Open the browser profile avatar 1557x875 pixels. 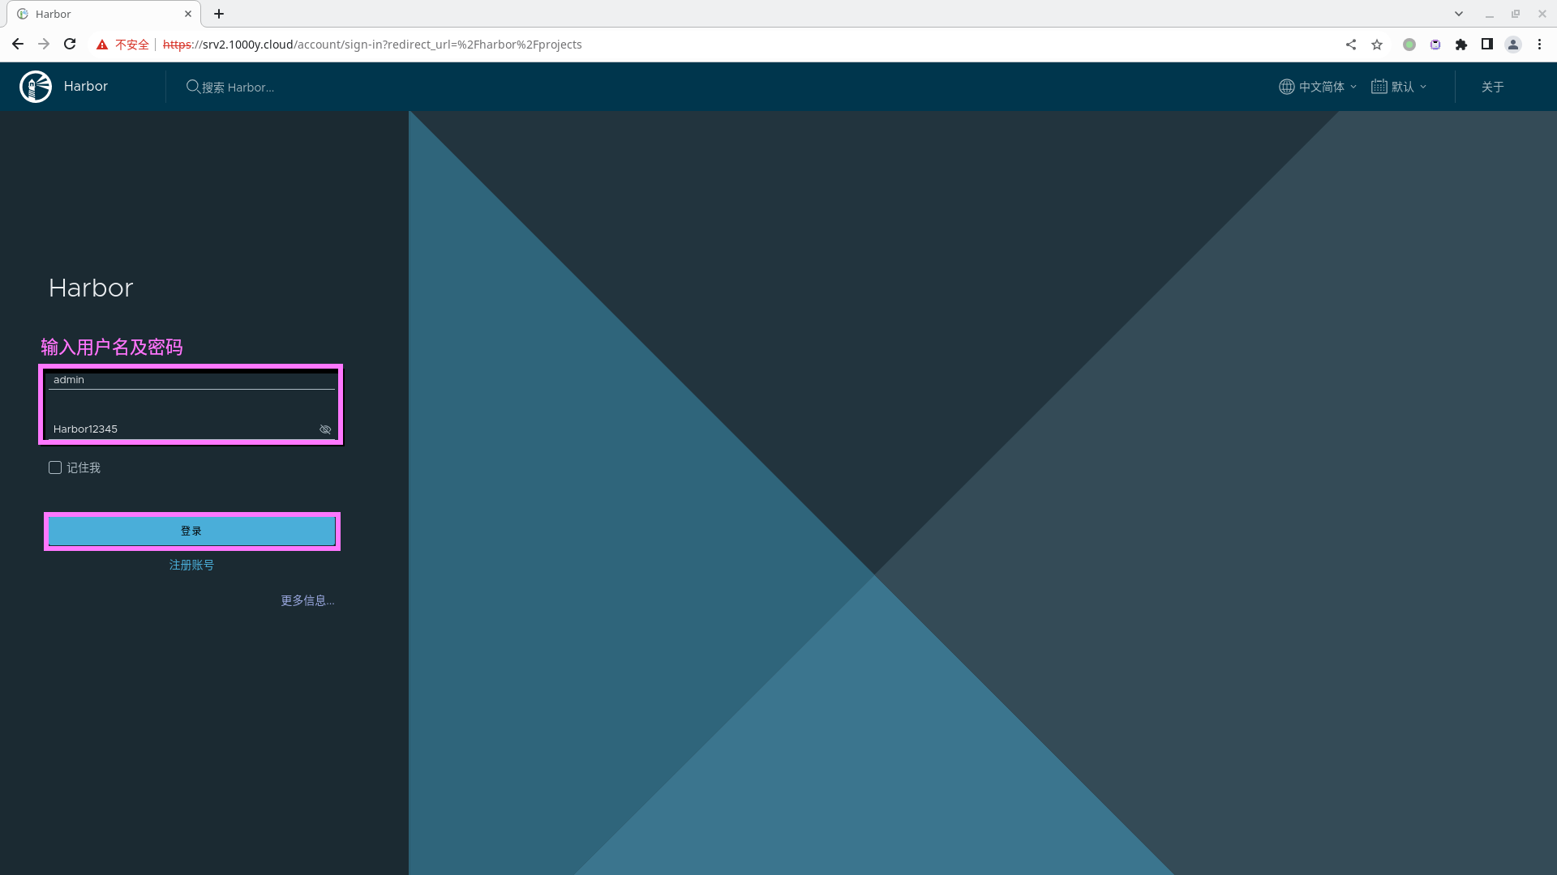pyautogui.click(x=1513, y=45)
